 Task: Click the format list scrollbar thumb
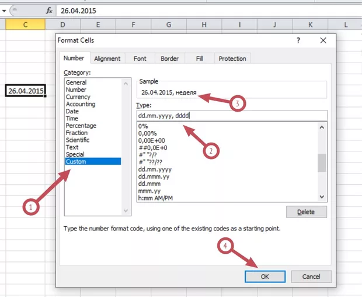[322, 163]
